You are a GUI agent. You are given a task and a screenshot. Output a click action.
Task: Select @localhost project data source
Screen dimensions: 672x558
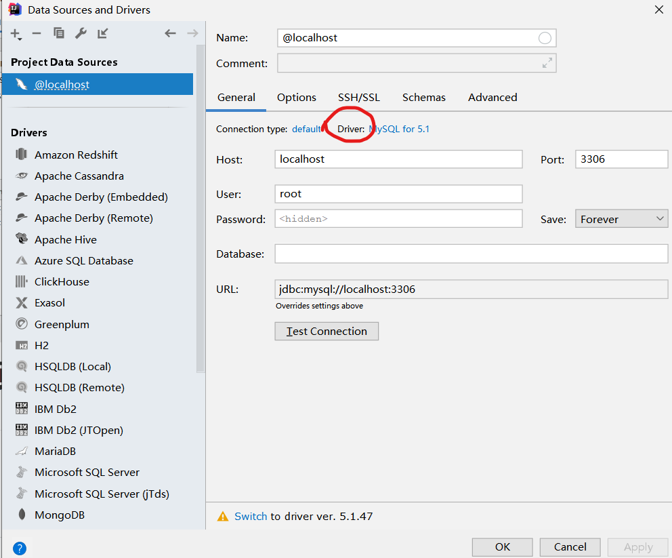tap(98, 84)
